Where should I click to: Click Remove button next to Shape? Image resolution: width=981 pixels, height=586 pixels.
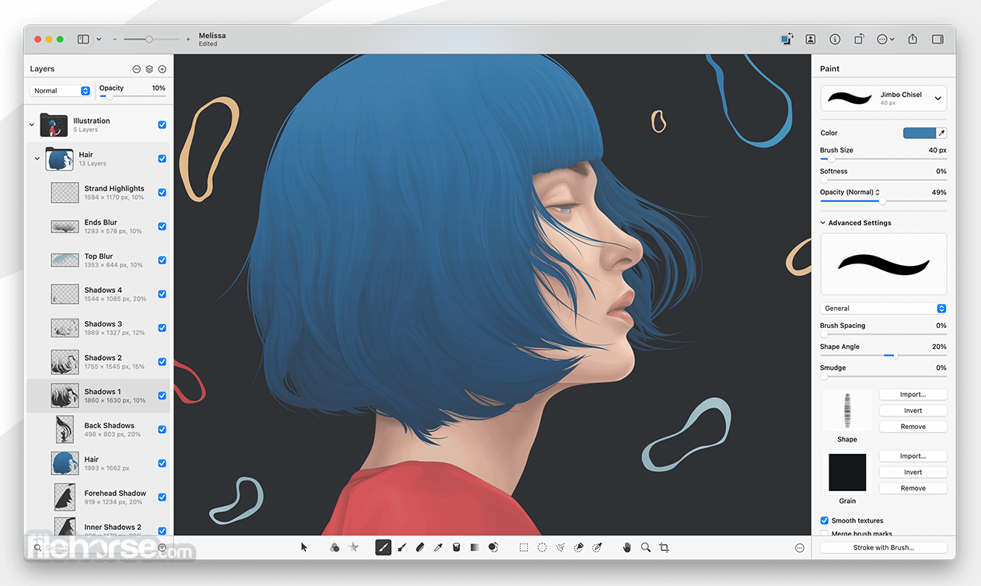point(913,427)
